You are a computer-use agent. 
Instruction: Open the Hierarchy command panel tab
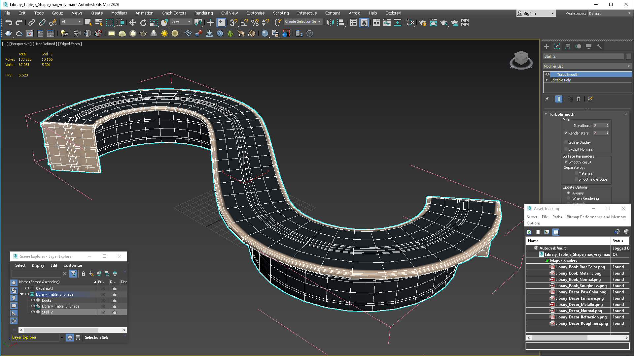[x=568, y=46]
